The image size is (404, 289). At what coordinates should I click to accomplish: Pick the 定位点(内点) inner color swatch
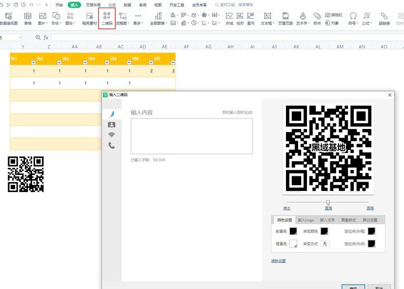[x=371, y=243]
